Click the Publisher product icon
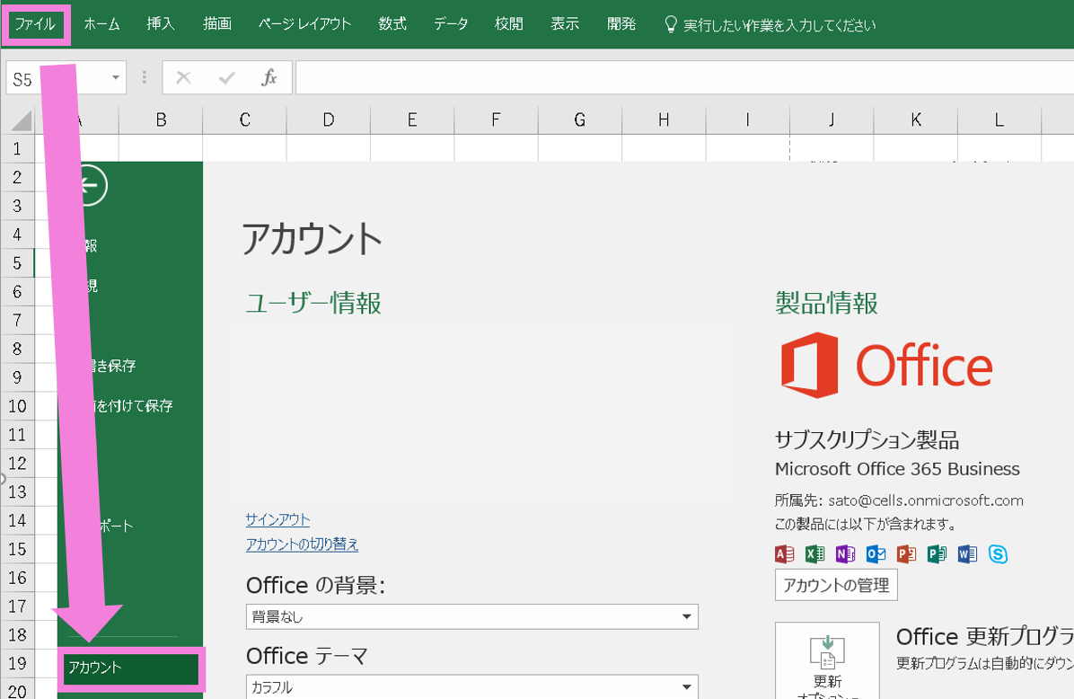Viewport: 1074px width, 699px height. pyautogui.click(x=937, y=554)
